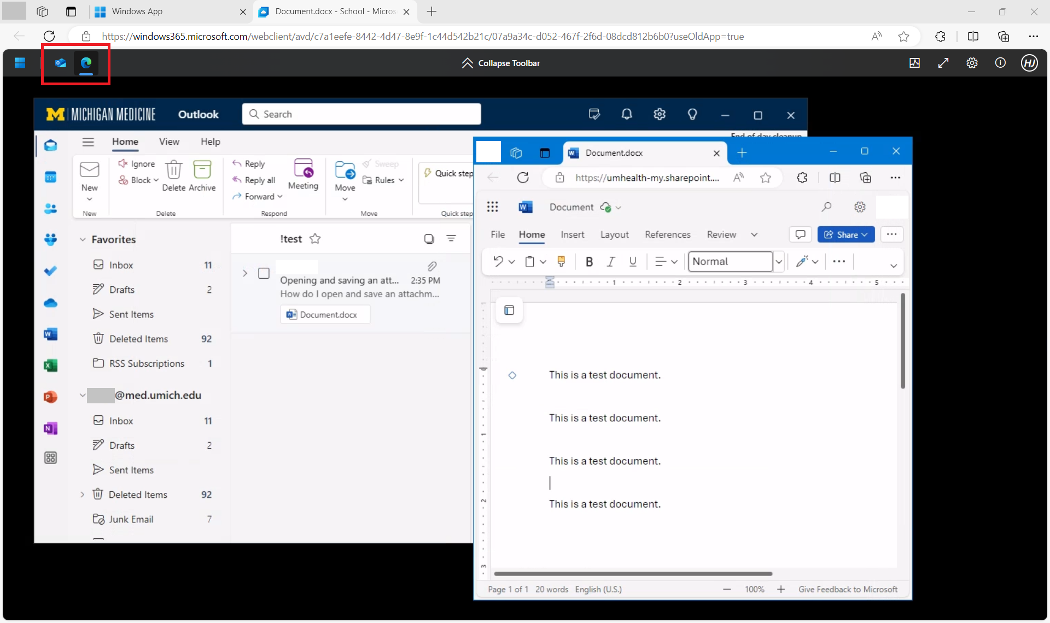The height and width of the screenshot is (623, 1050).
Task: Open OneNote from the Outlook left sidebar
Action: point(50,428)
